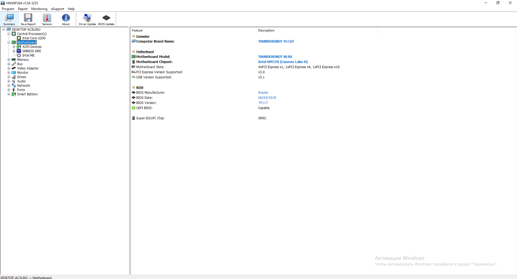Expand the Video Adapter node
Viewport: 517px width, 279px height.
click(x=9, y=68)
